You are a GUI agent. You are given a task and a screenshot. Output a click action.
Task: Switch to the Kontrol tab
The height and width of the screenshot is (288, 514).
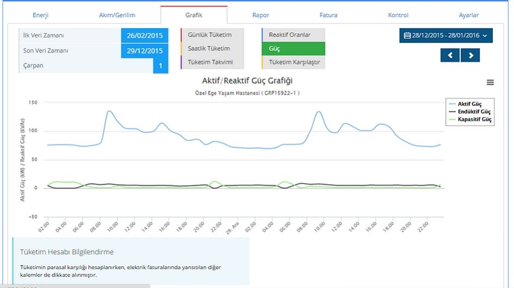pos(398,15)
